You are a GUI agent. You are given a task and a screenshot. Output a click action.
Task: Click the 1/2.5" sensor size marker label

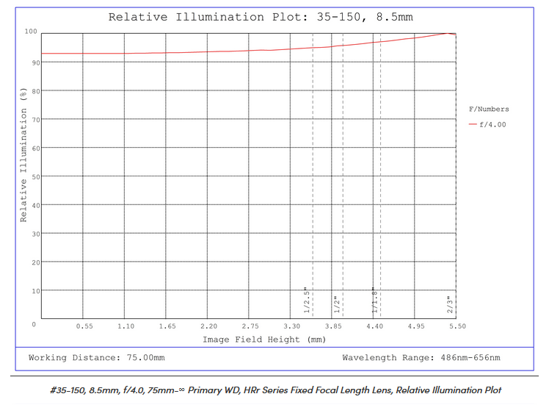click(x=308, y=301)
